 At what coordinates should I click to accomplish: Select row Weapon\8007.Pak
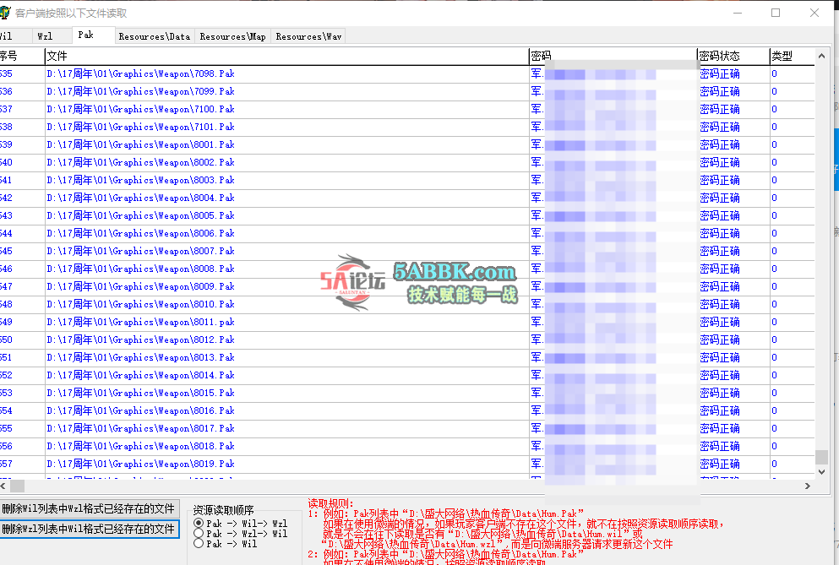coord(406,251)
